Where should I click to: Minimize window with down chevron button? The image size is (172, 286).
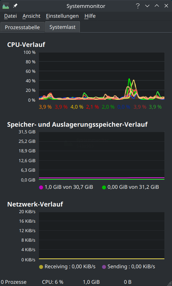147,6
